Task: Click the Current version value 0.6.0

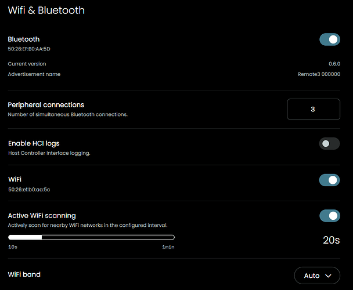Action: 334,64
